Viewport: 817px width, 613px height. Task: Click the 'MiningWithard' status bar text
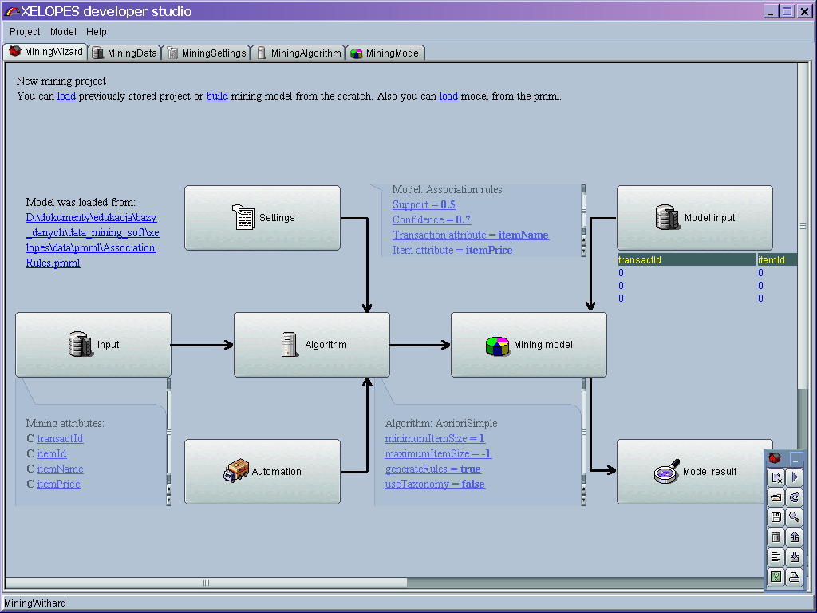[x=35, y=603]
